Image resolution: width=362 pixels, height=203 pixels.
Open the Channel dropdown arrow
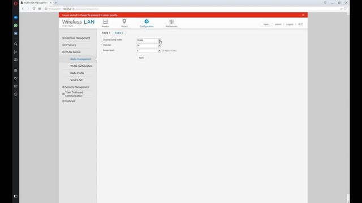tap(160, 45)
